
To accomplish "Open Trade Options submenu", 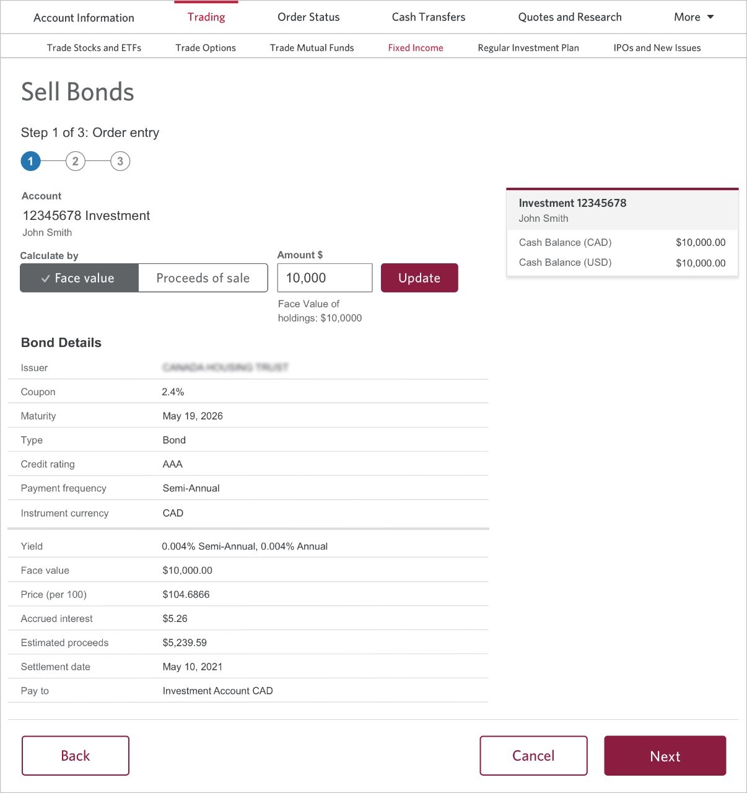I will 206,48.
